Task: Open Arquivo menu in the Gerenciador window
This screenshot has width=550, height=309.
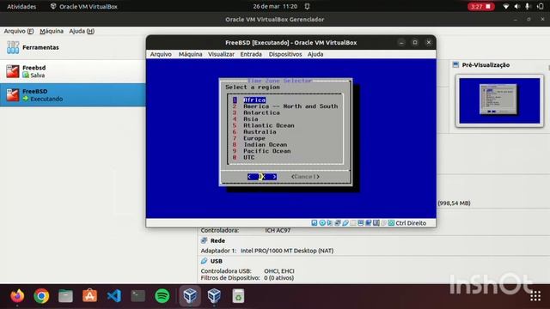Action: click(19, 31)
